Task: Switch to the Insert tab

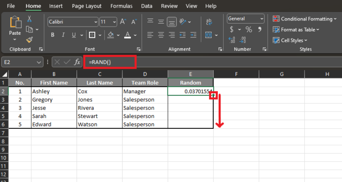Action: (x=56, y=6)
